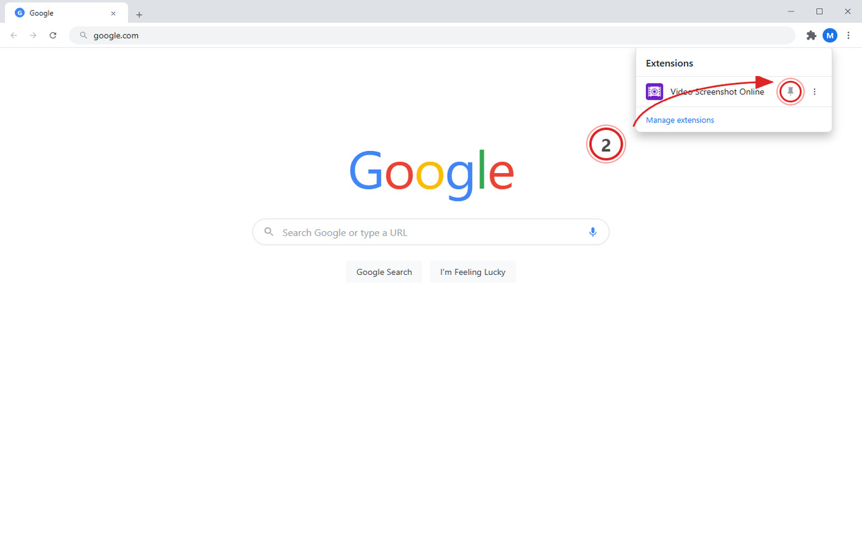Navigate back using the back arrow

coord(13,35)
